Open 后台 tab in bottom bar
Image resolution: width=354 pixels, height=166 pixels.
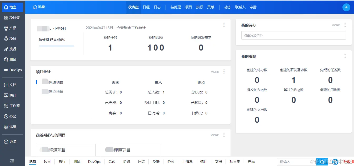pos(112,162)
